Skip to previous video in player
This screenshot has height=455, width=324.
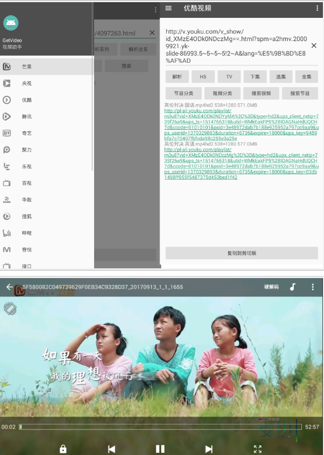[111, 449]
